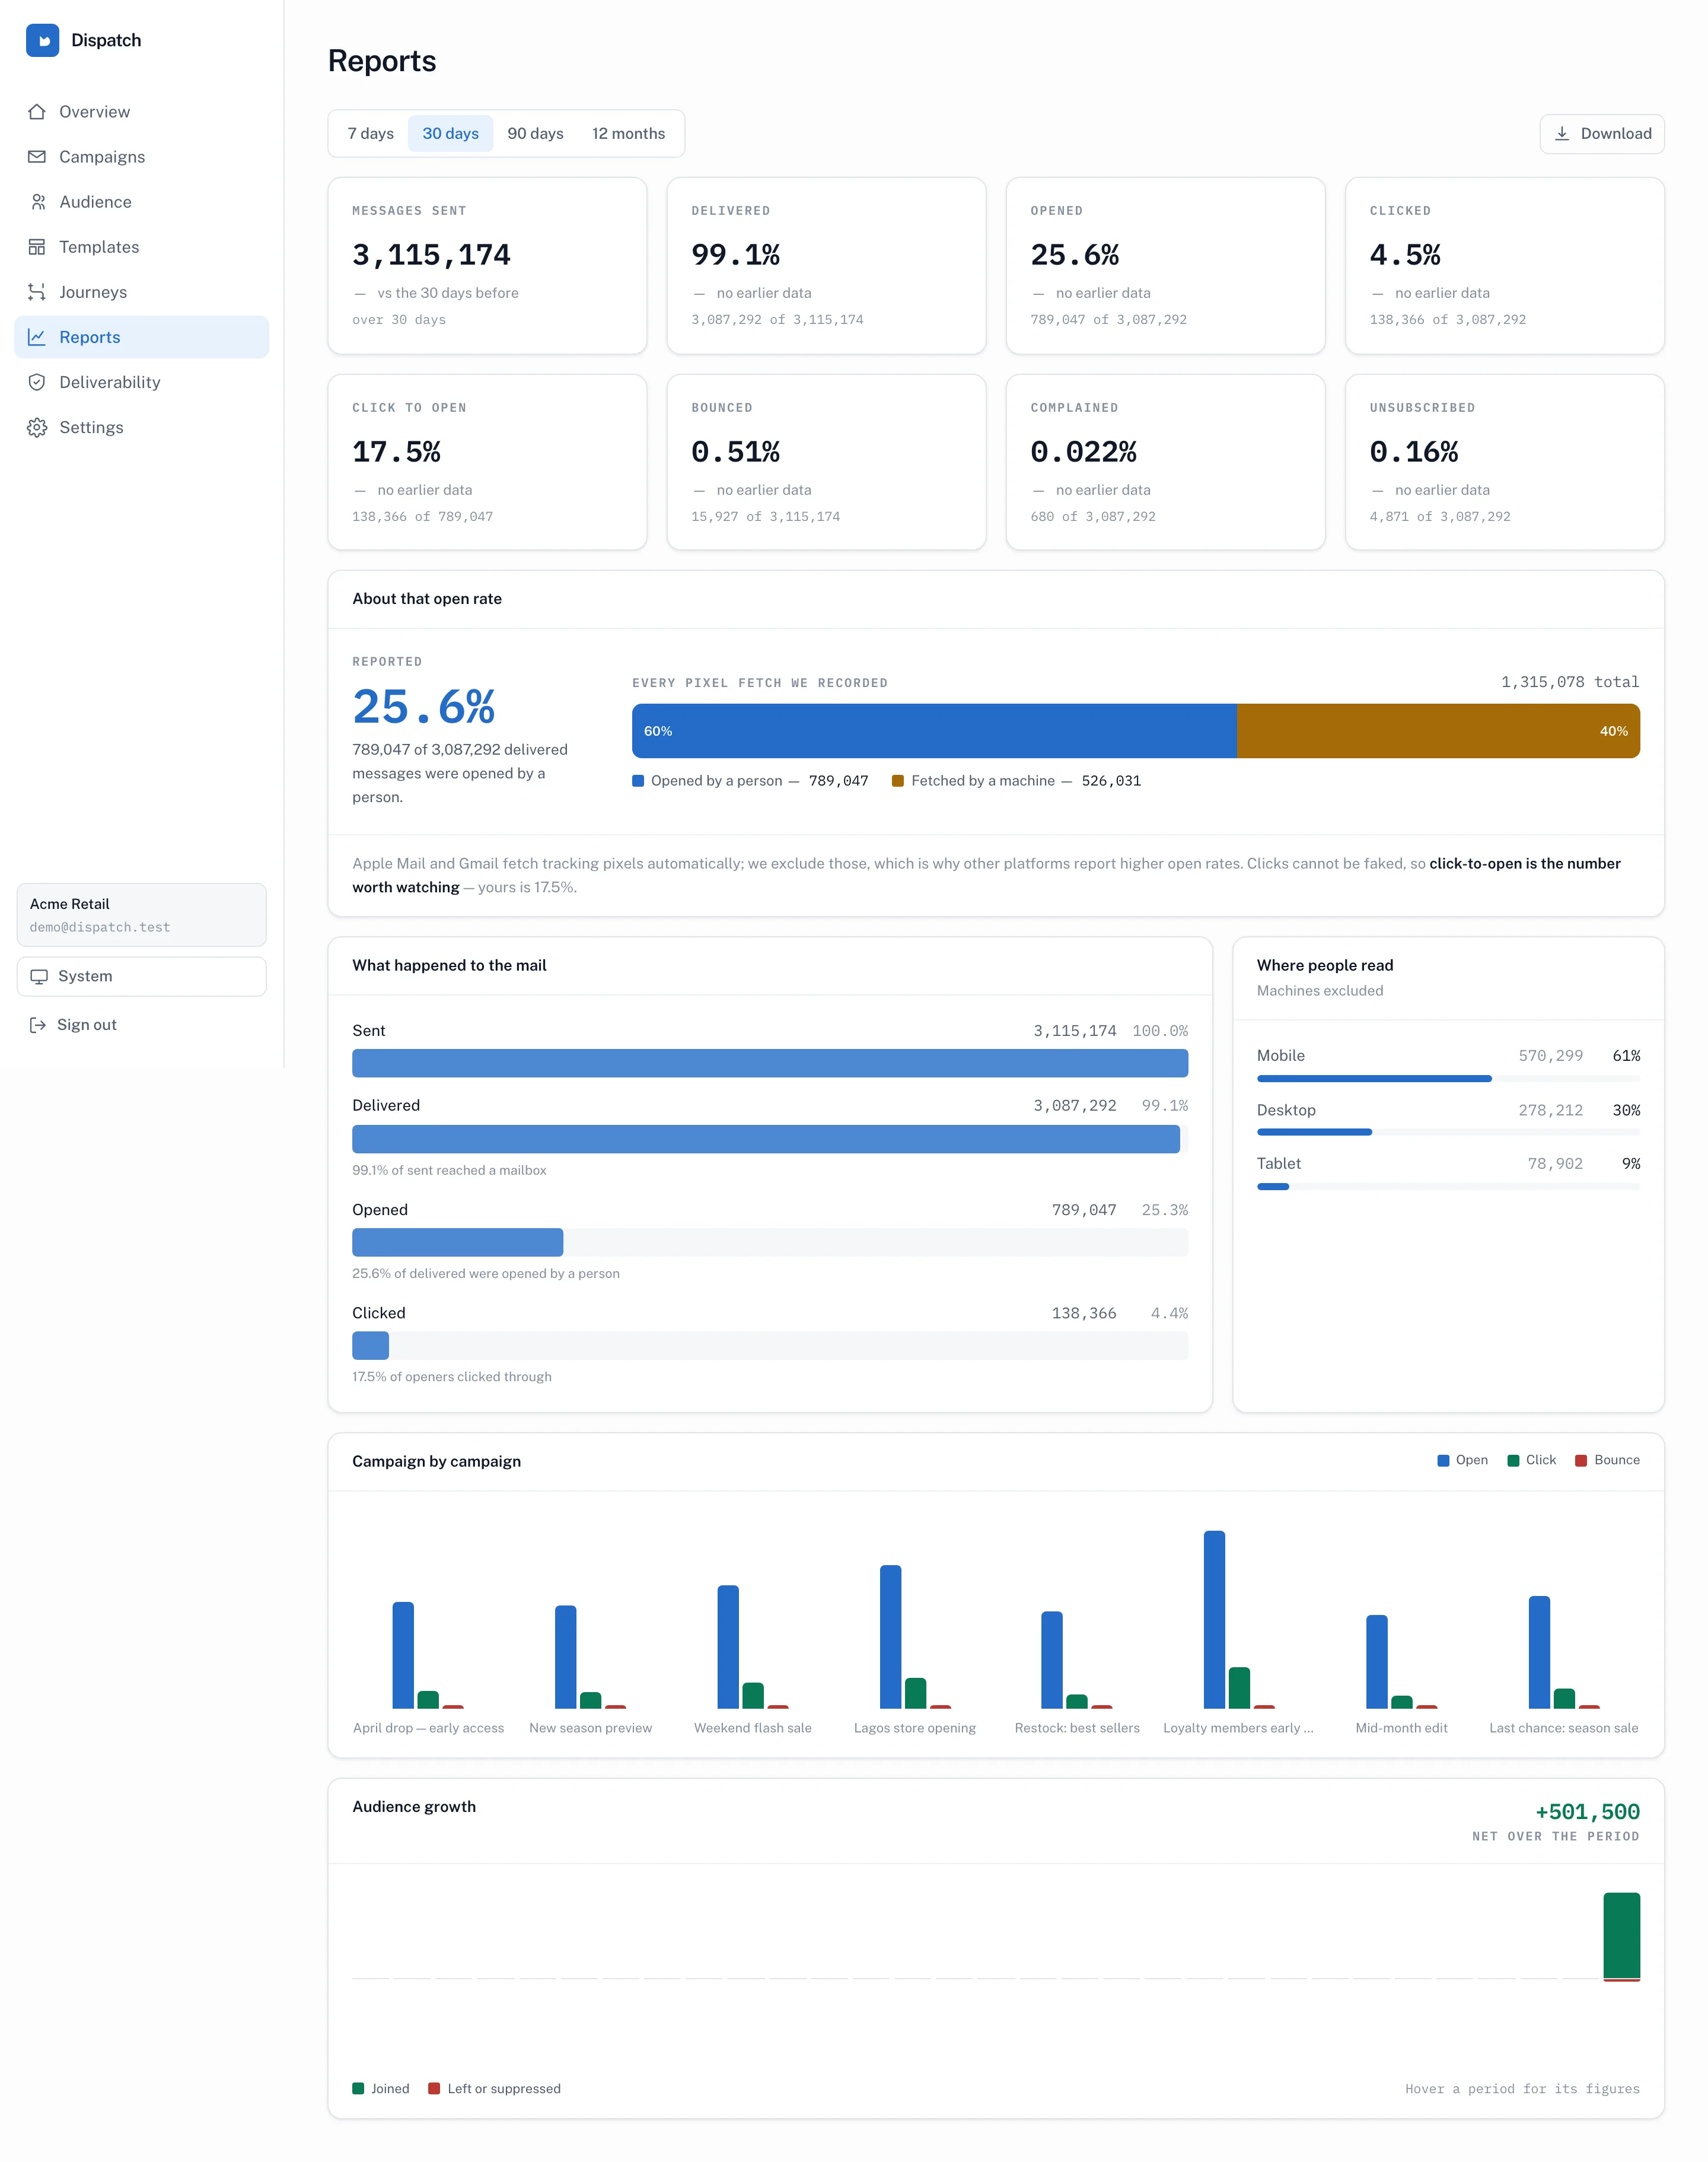Open Settings via the gear icon
1708x2162 pixels.
click(37, 427)
